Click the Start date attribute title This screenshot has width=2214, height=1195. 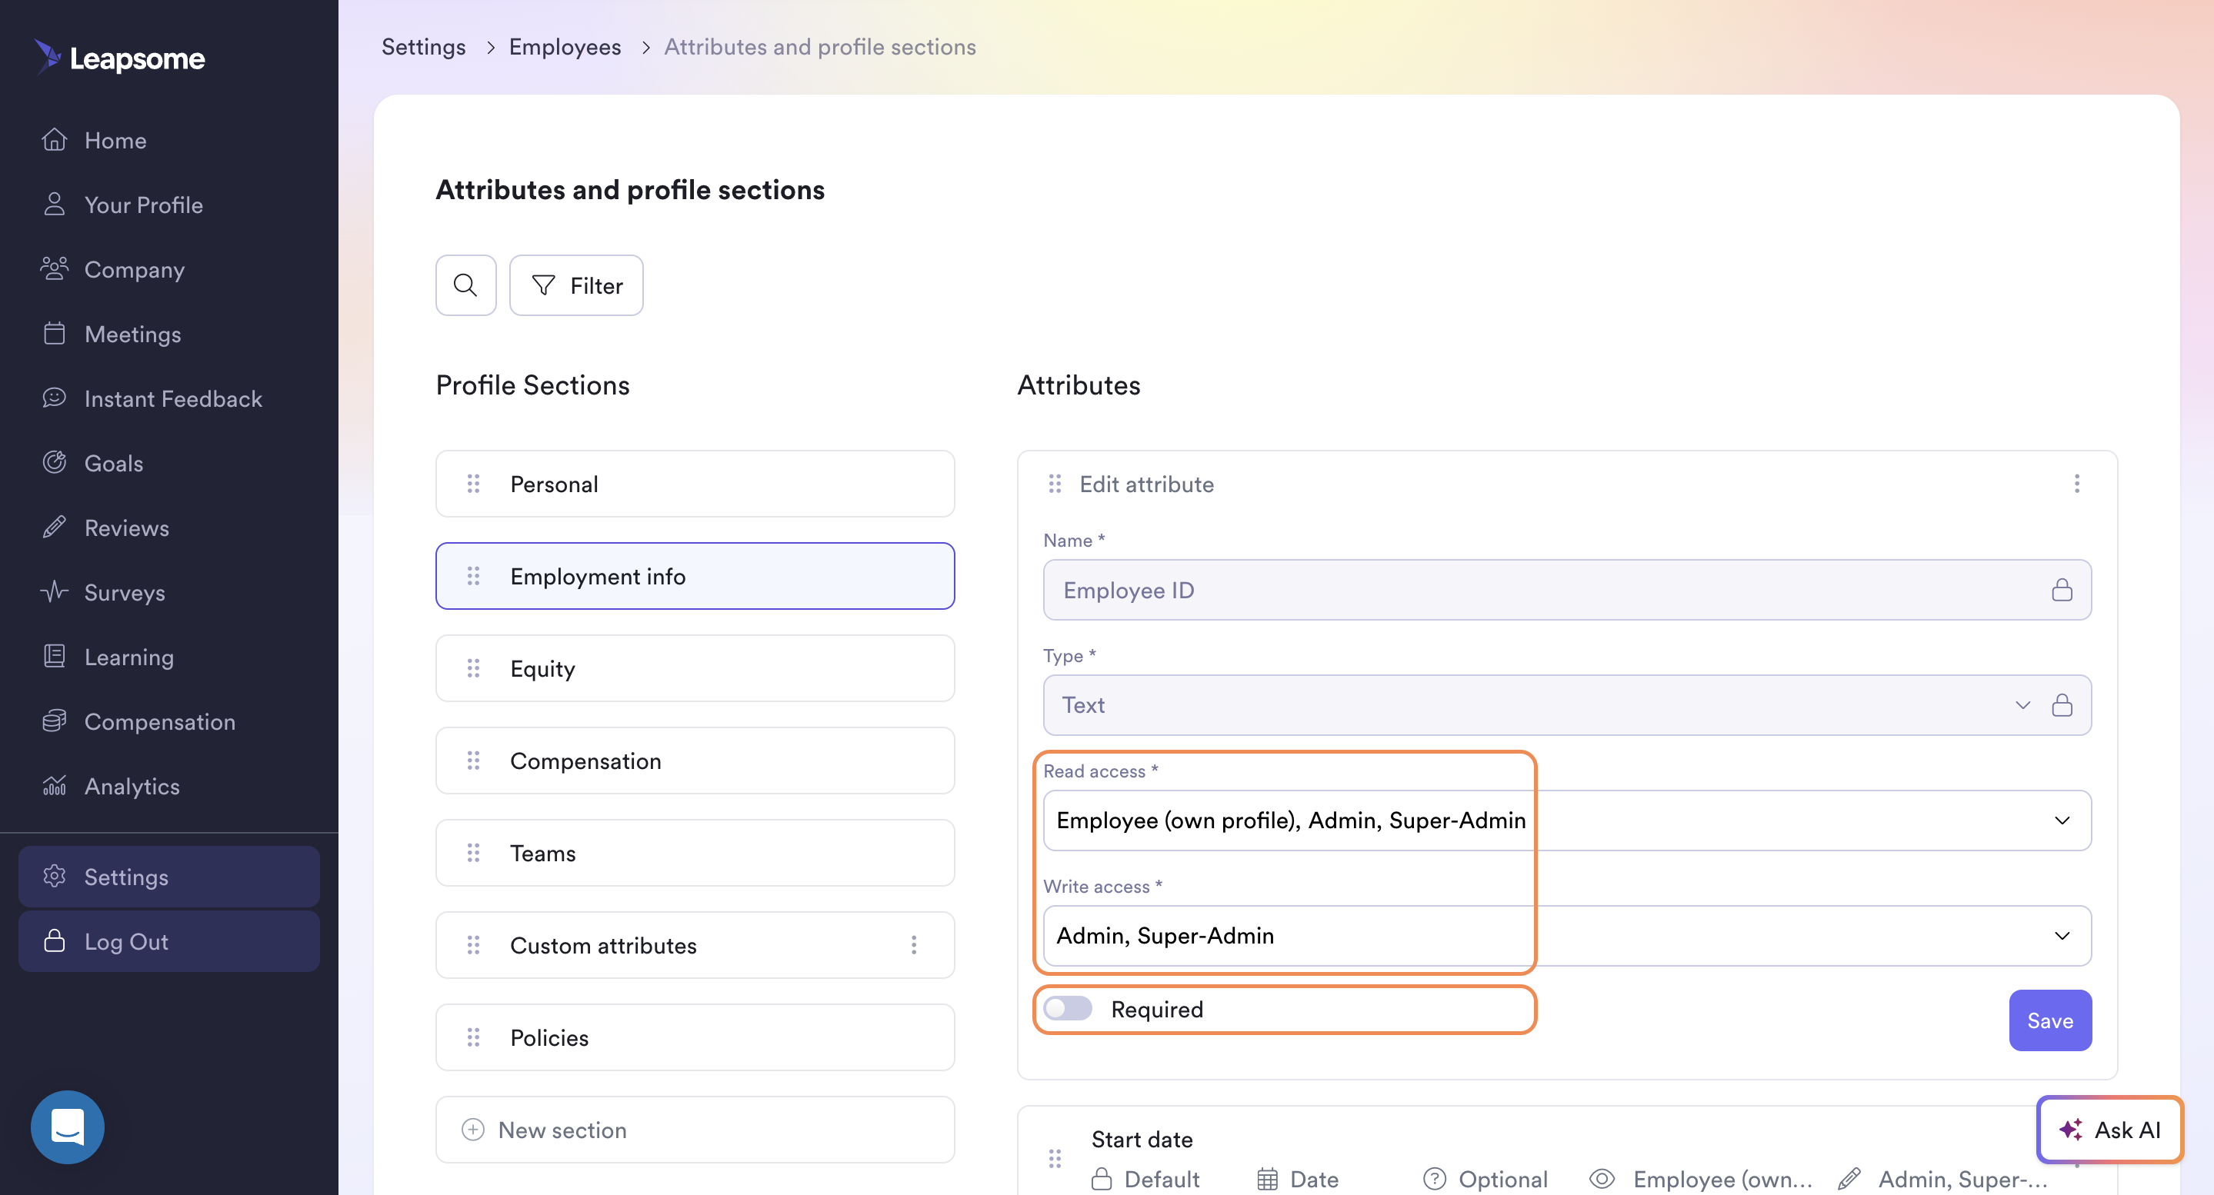1142,1139
